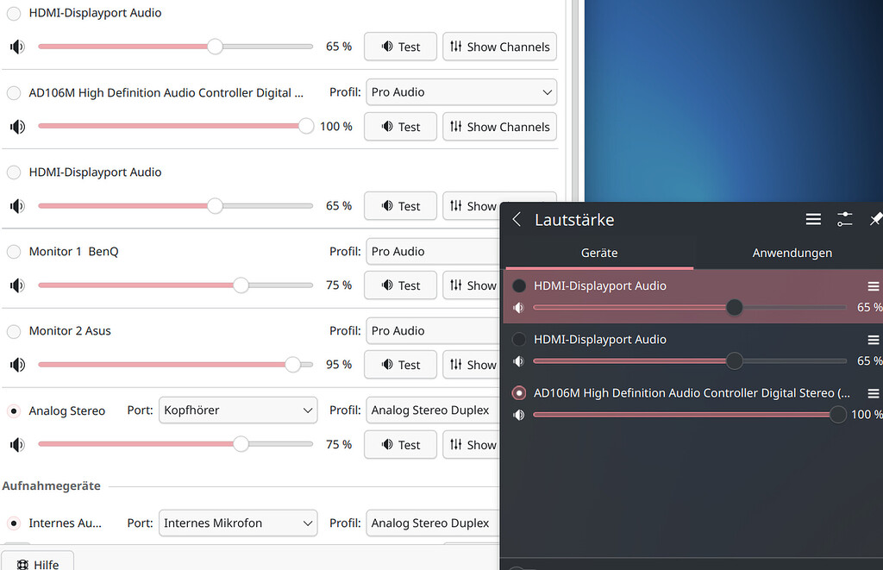Screen dimensions: 883x570
Task: Stay on the Geräte tab
Action: pos(598,253)
